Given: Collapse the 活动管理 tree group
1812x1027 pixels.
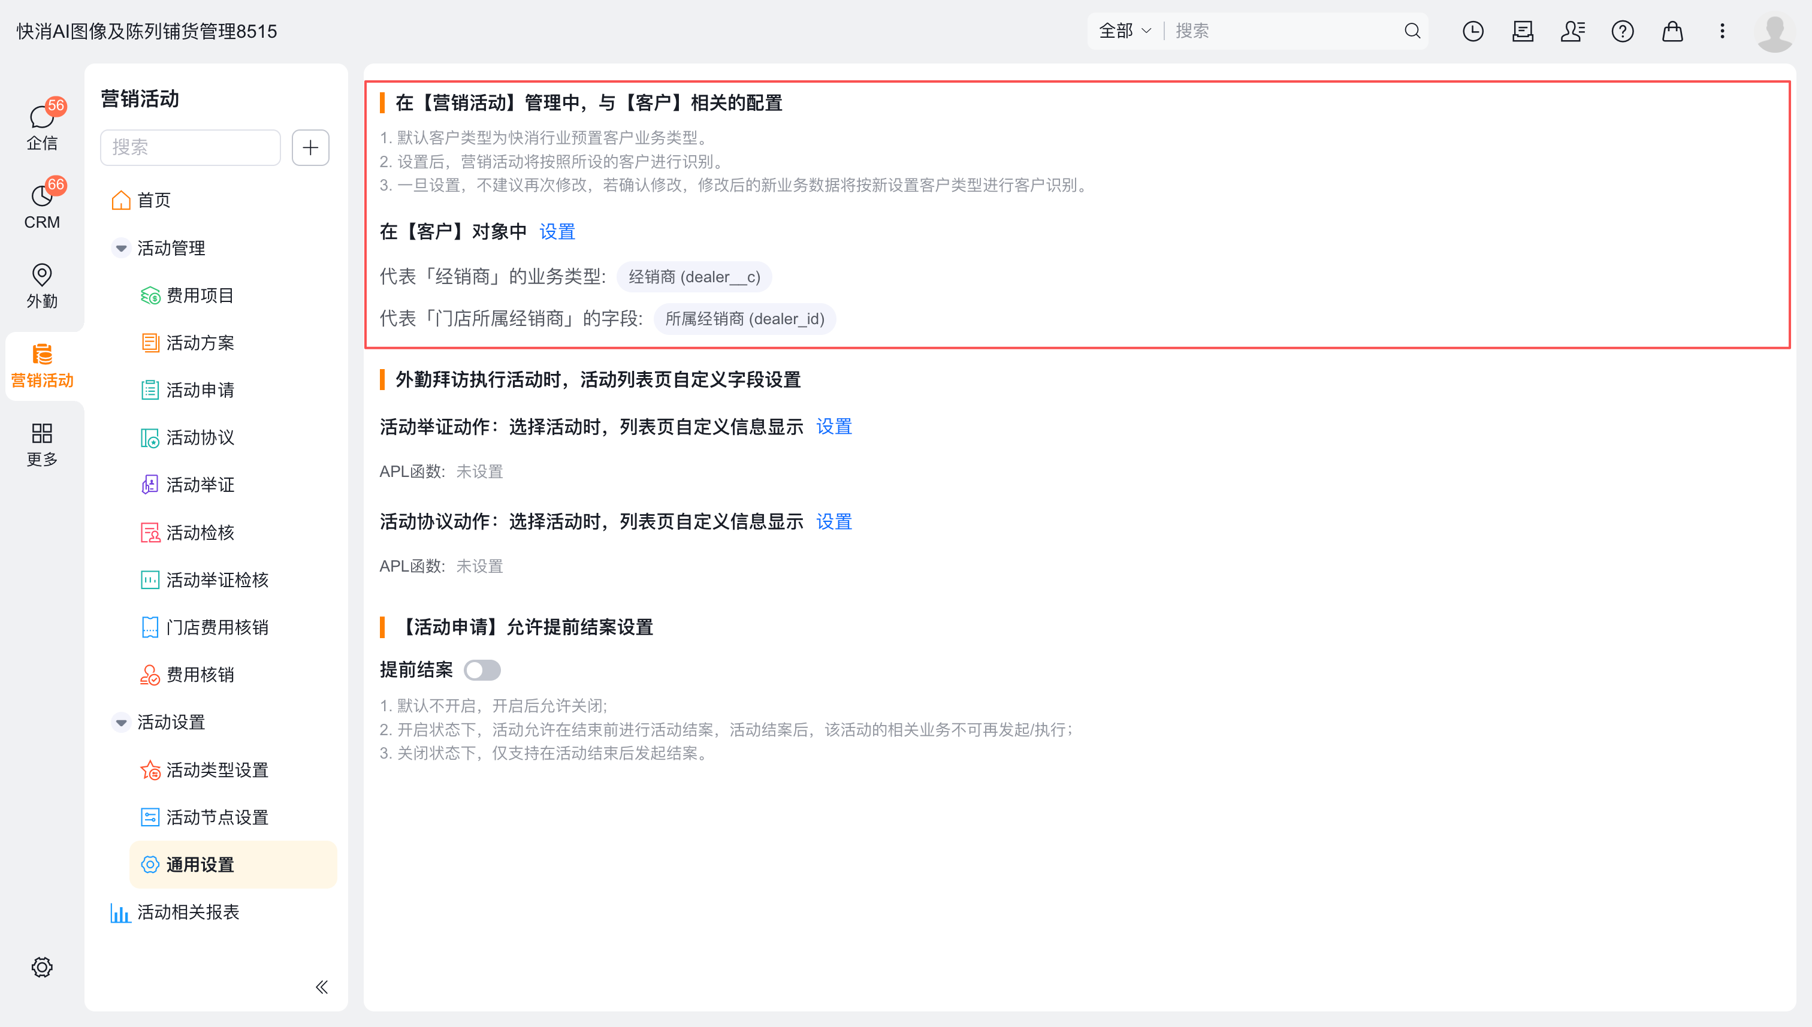Looking at the screenshot, I should (121, 248).
